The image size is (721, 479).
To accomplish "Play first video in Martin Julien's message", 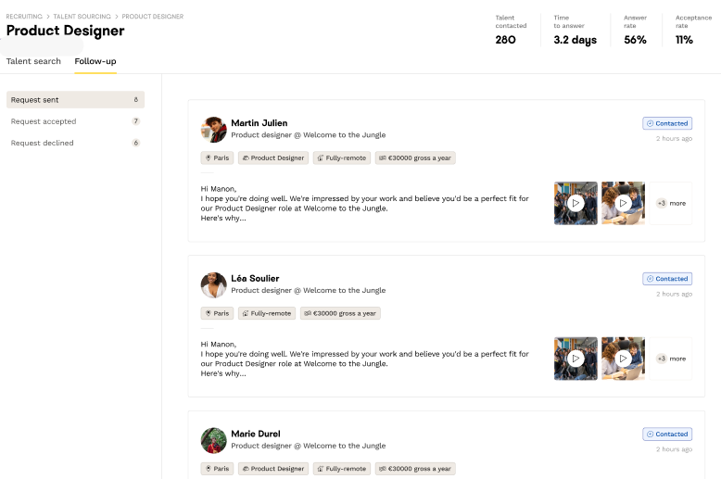I will click(x=576, y=203).
